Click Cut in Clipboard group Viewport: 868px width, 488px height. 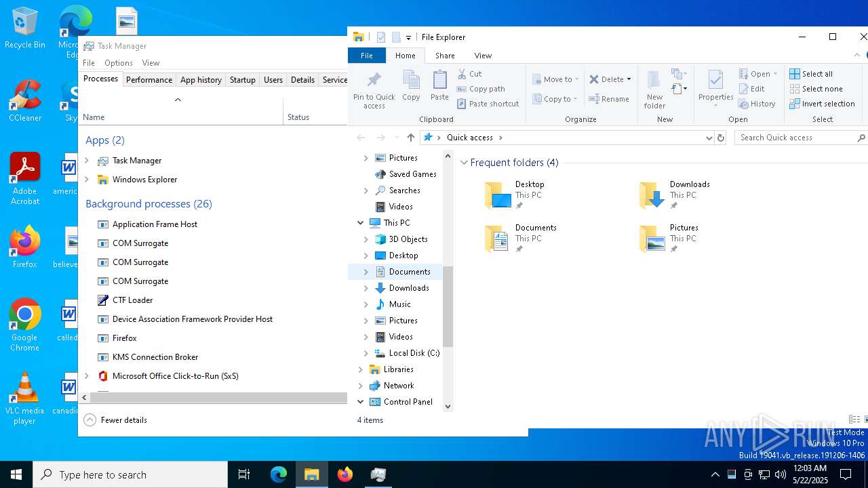point(469,74)
